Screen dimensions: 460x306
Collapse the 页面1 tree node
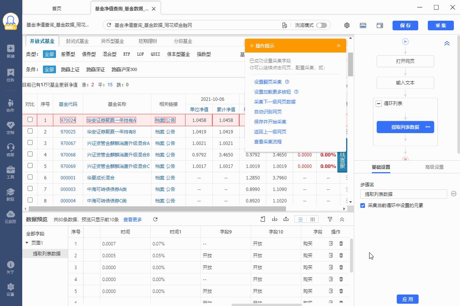27,243
